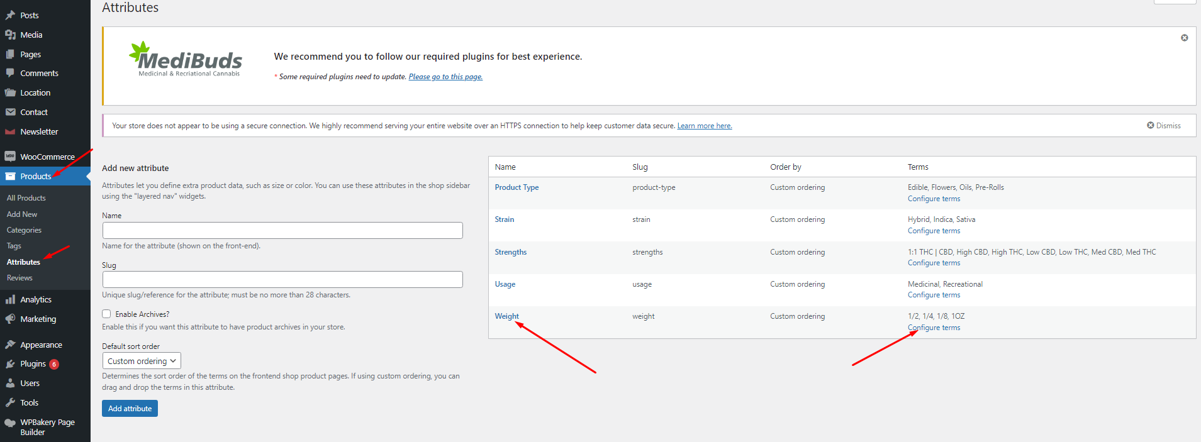Click the 'strengths' slug cell
Image resolution: width=1201 pixels, height=442 pixels.
(647, 252)
